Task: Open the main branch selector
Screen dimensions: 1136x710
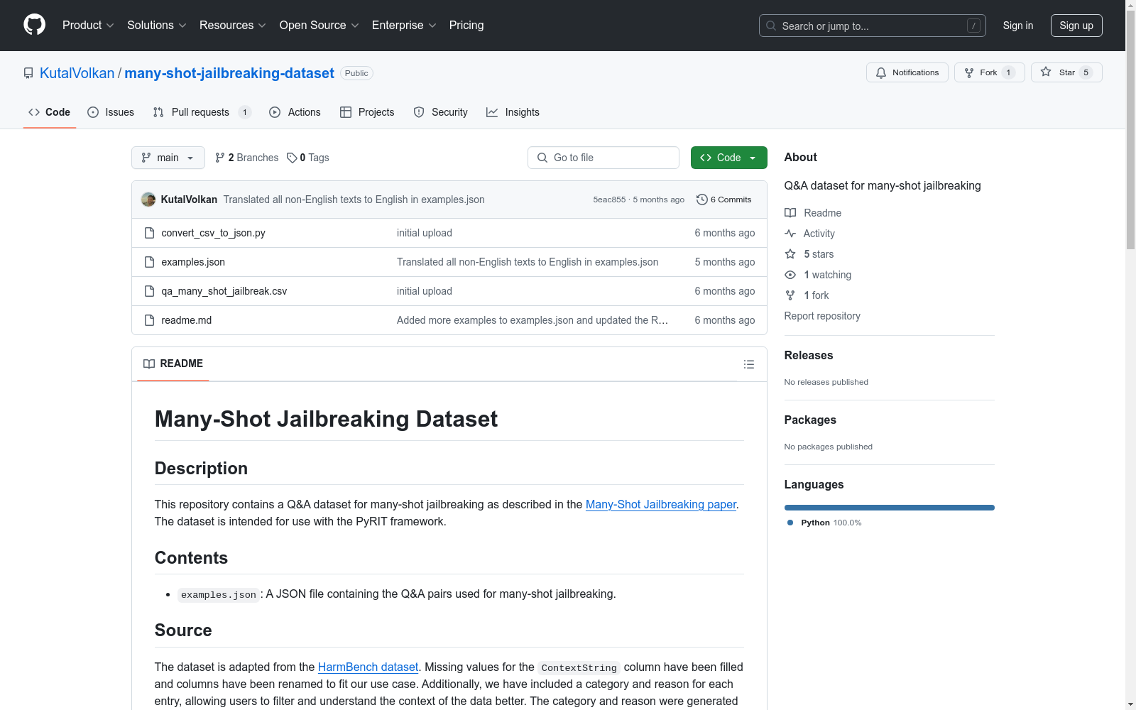Action: pyautogui.click(x=168, y=158)
